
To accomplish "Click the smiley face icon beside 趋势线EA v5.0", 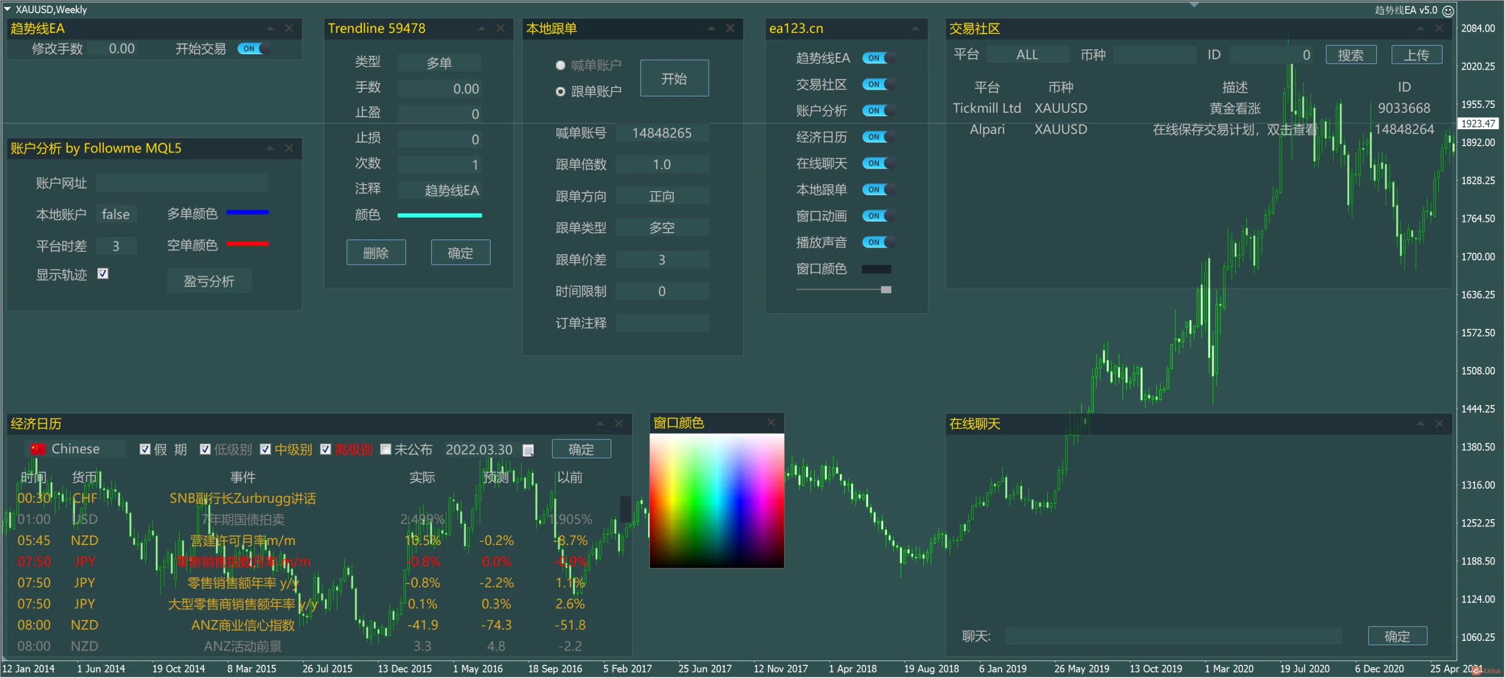I will (1448, 11).
